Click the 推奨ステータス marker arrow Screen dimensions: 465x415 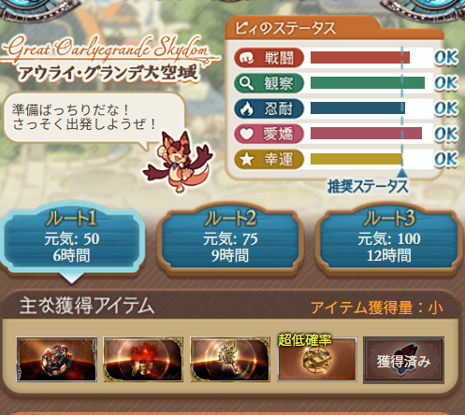pyautogui.click(x=402, y=173)
